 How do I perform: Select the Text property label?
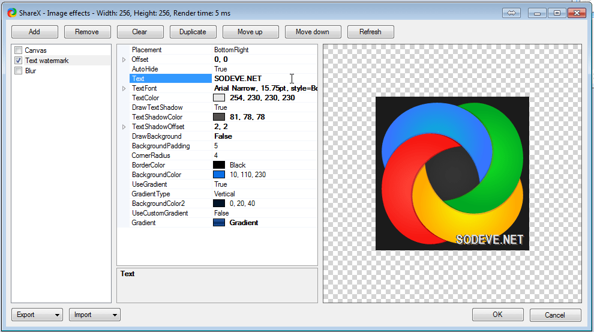point(138,79)
